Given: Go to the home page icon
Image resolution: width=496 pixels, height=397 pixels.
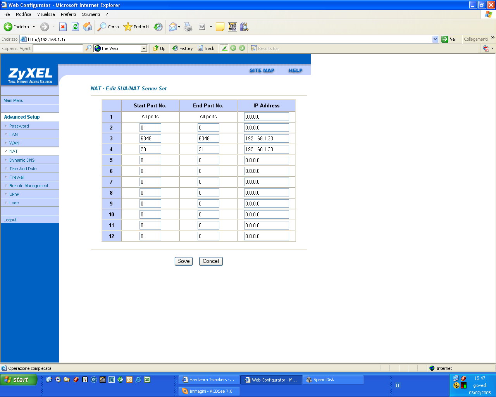Looking at the screenshot, I should [88, 27].
